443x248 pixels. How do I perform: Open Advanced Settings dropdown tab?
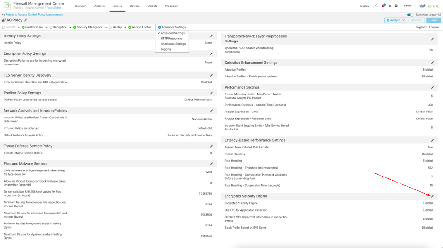pyautogui.click(x=172, y=27)
